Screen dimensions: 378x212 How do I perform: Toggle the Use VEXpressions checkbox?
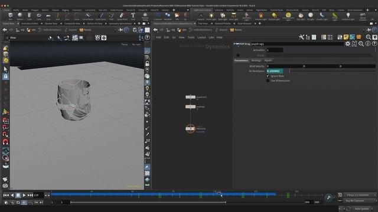[x=268, y=81]
